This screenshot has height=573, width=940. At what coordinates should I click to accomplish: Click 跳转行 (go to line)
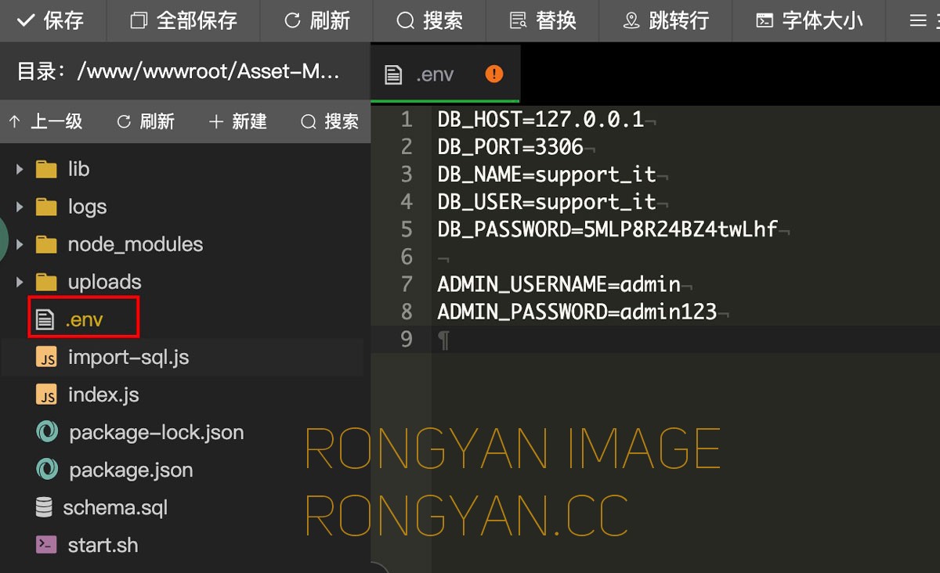(x=666, y=20)
